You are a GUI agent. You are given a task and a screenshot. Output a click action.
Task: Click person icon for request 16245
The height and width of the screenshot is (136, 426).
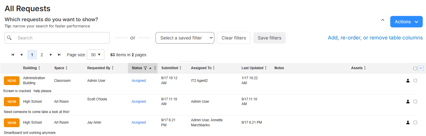(408, 81)
